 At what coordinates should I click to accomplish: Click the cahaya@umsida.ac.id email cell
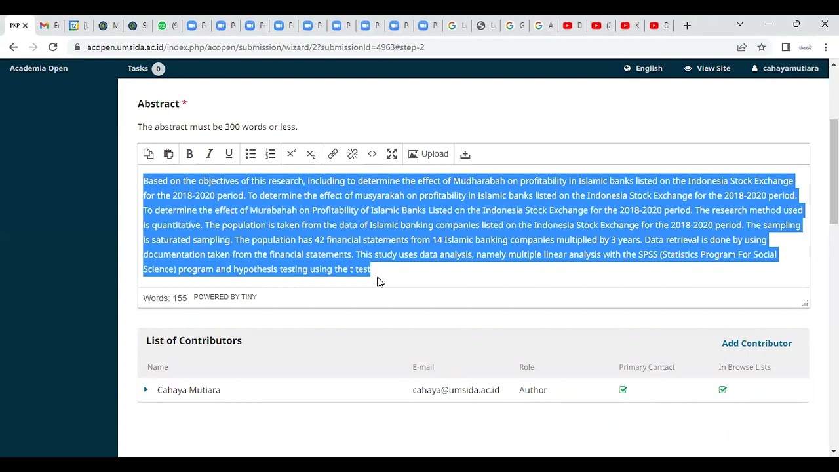tap(456, 390)
